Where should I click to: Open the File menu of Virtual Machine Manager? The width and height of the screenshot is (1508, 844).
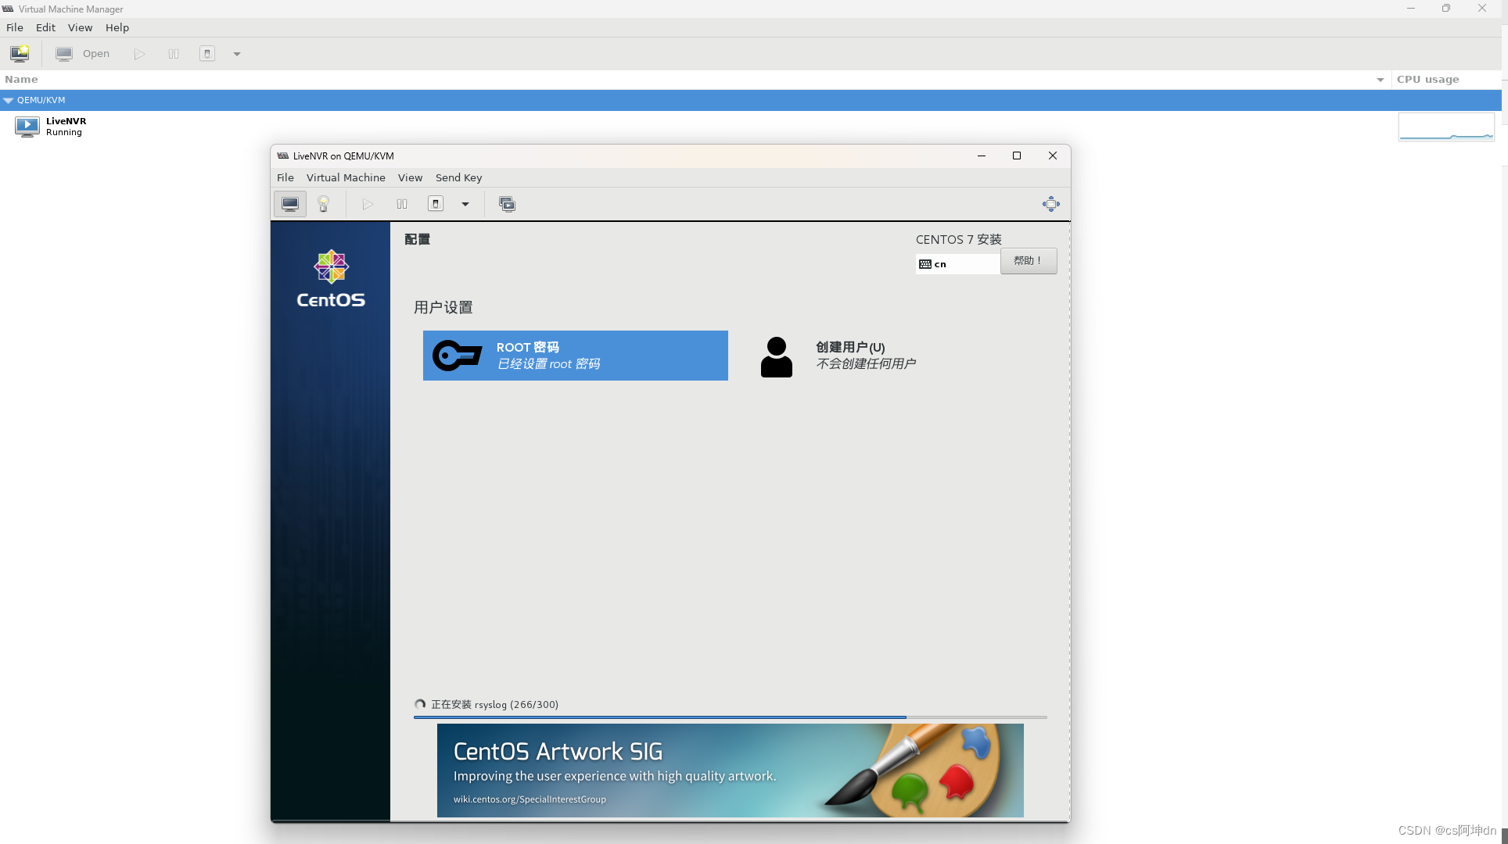(x=15, y=27)
